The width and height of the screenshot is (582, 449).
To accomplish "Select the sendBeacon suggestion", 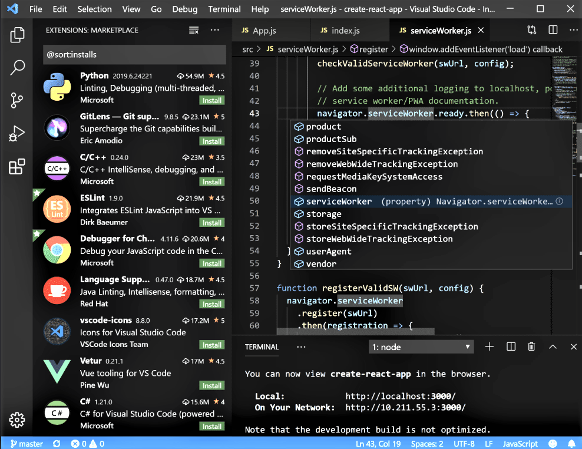I will pos(431,189).
